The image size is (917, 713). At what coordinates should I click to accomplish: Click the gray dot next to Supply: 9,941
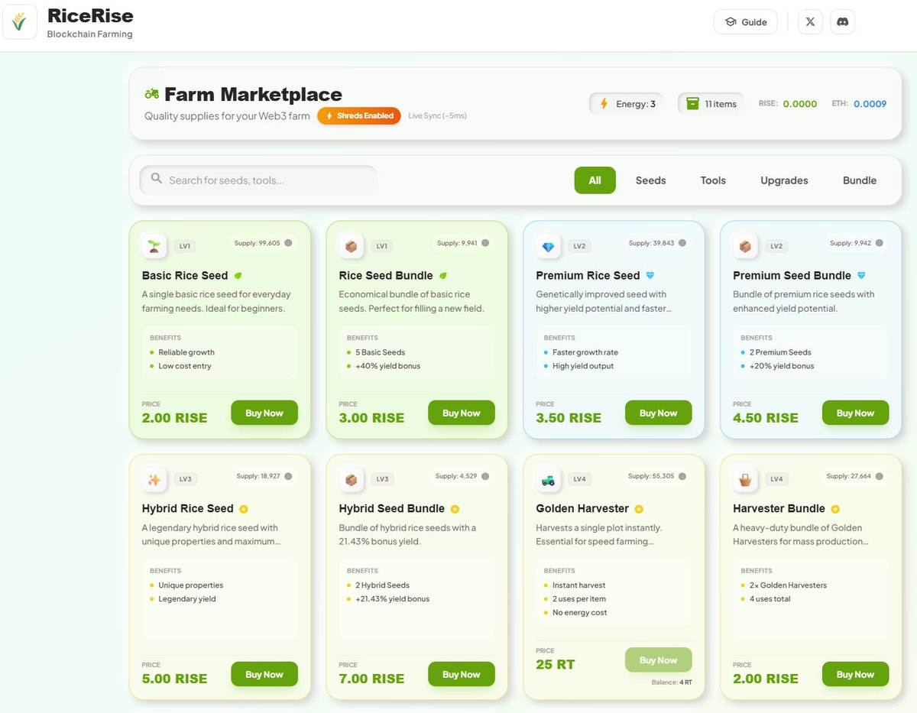pyautogui.click(x=485, y=243)
